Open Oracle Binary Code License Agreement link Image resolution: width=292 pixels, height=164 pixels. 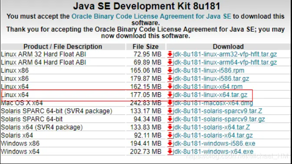(151, 16)
